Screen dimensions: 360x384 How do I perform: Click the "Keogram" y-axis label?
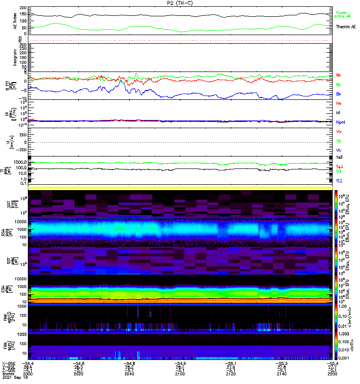point(15,58)
